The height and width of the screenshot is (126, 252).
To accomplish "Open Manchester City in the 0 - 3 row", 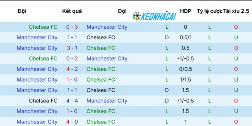I will [107, 27].
